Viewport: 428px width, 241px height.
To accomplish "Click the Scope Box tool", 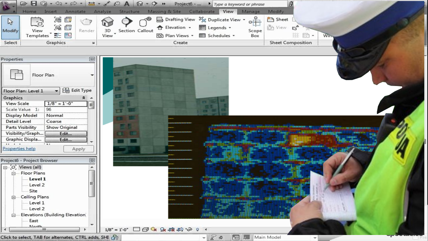I will click(255, 27).
